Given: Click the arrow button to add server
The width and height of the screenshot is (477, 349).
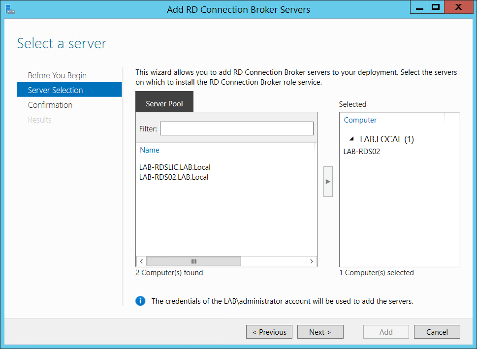Looking at the screenshot, I should pyautogui.click(x=328, y=181).
